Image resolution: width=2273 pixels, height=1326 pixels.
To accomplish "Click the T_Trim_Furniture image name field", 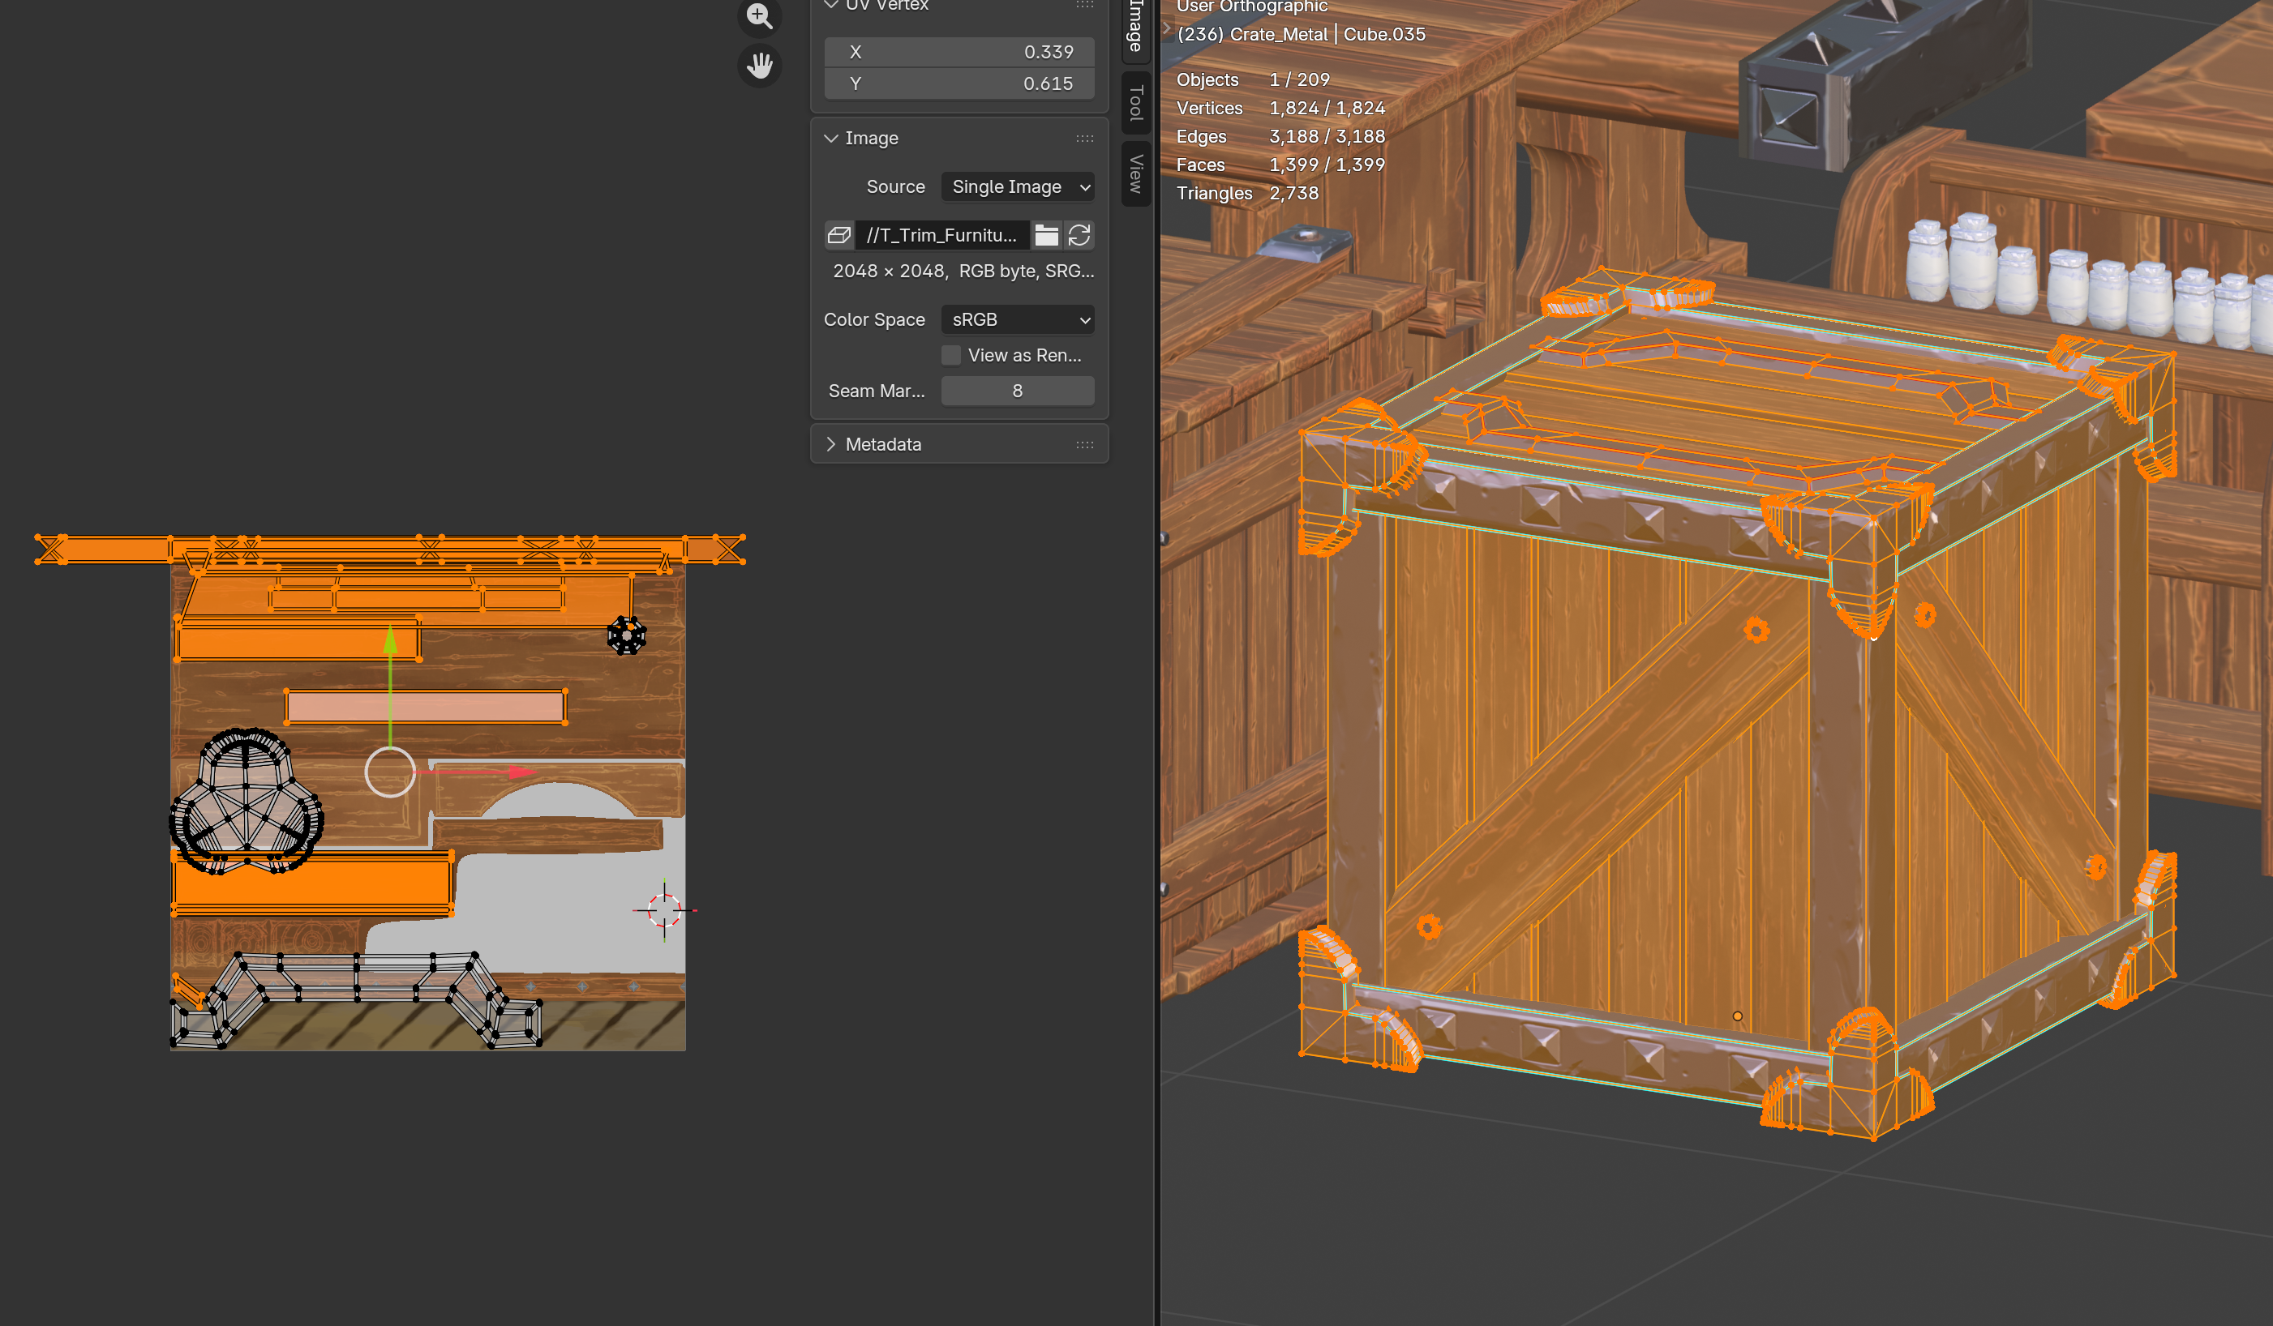I will pyautogui.click(x=941, y=235).
